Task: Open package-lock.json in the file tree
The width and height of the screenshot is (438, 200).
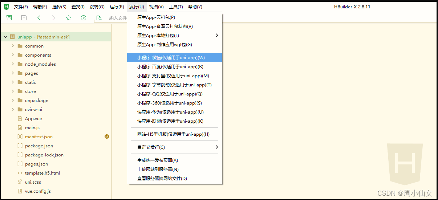Action: [x=44, y=155]
